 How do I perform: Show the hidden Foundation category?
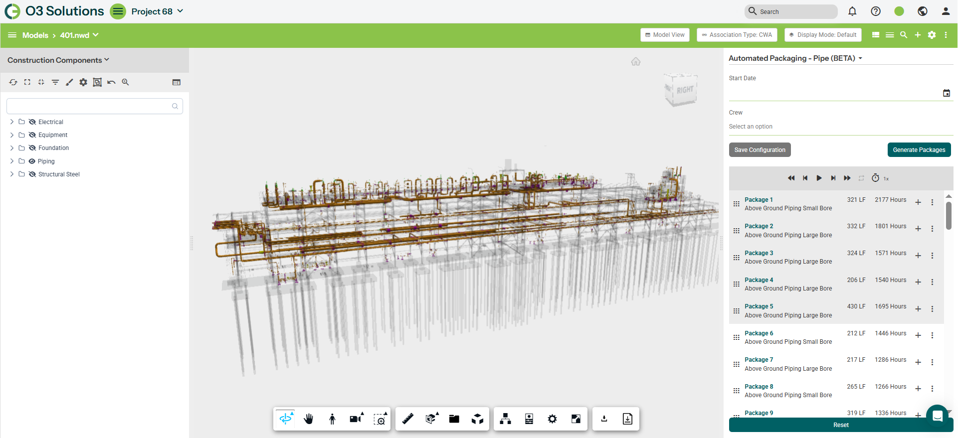(x=32, y=148)
